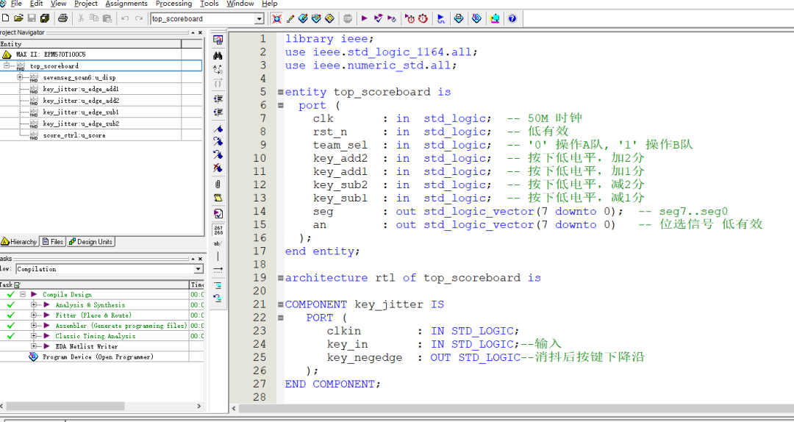Click the Stop Processing icon
This screenshot has height=422, width=794.
347,18
